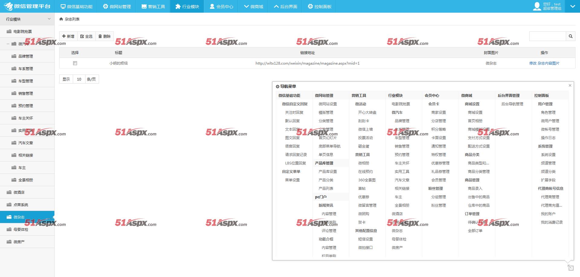
Task: Click the resize icon below navigation popup
Action: coord(570,267)
